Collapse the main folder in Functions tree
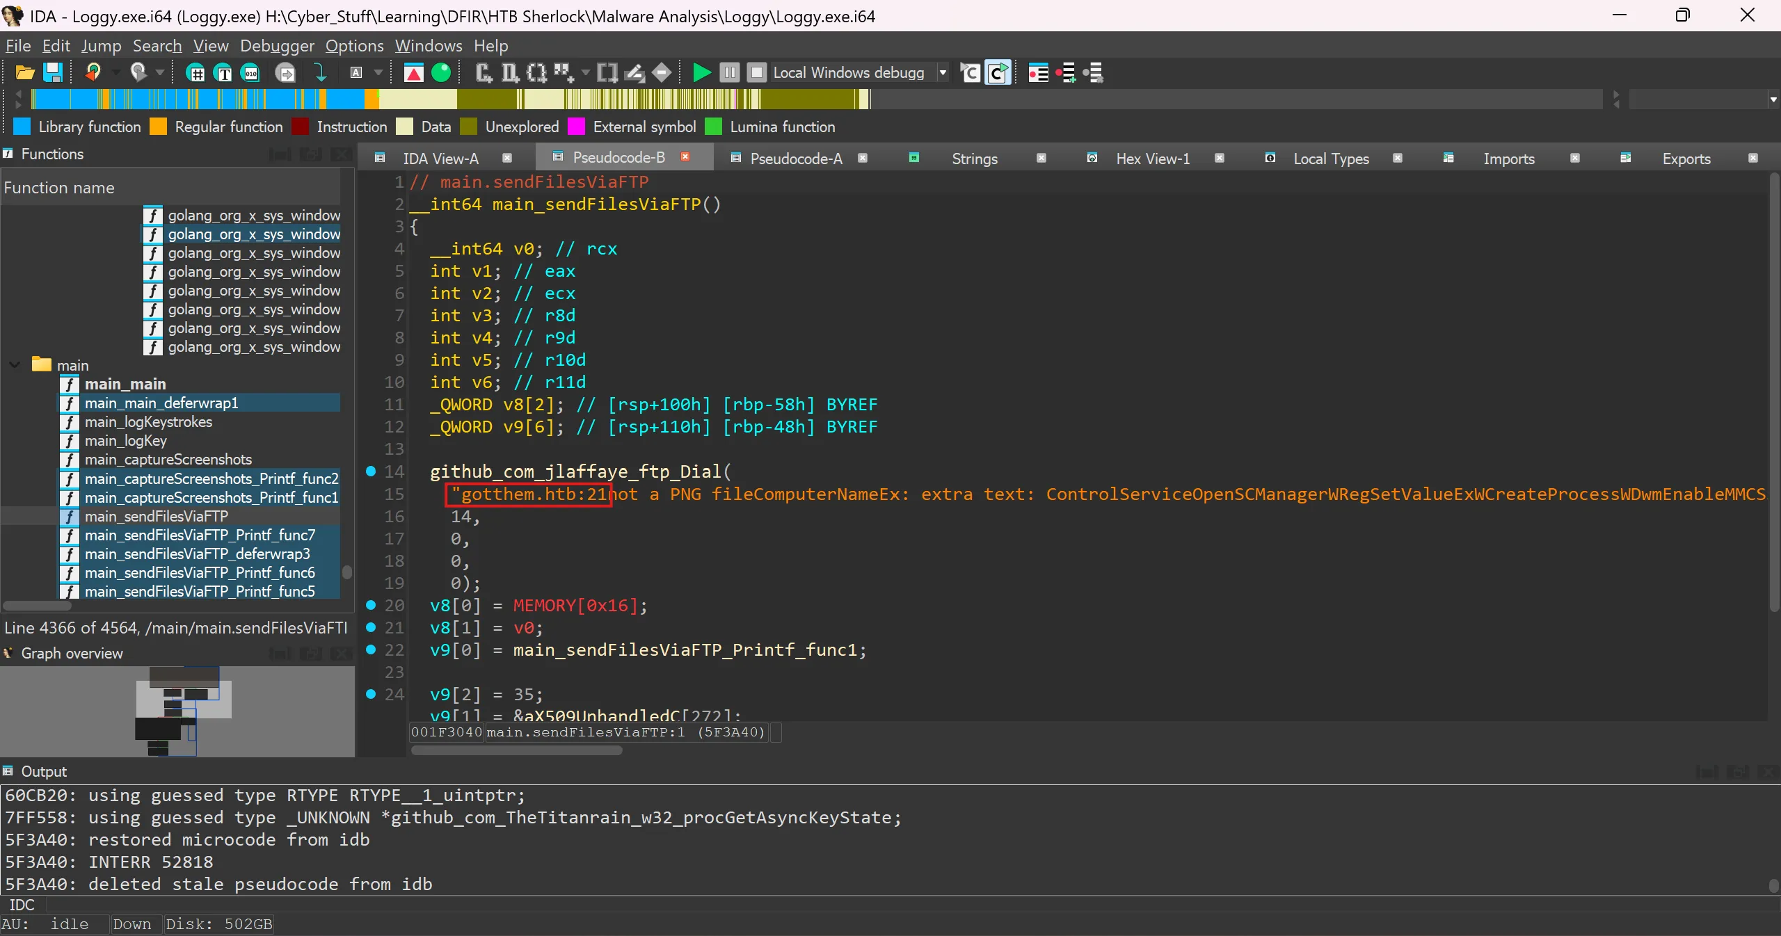Viewport: 1781px width, 936px height. click(15, 365)
